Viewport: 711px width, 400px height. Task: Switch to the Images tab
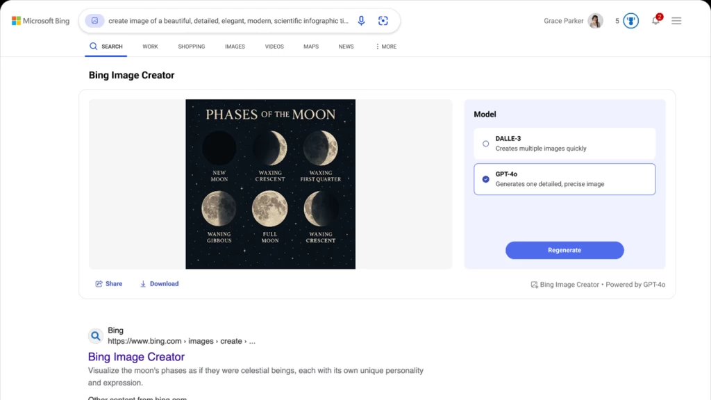click(235, 47)
